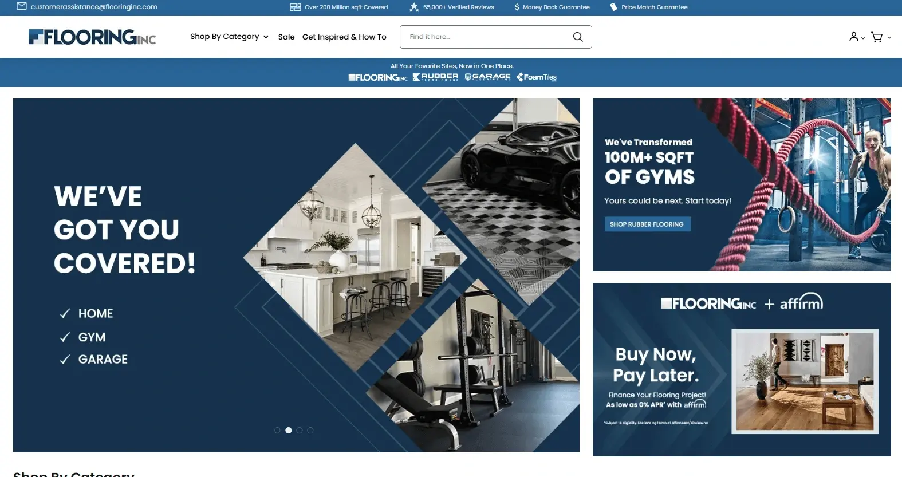This screenshot has width=902, height=477.
Task: Click the Price Match Guarantee tag icon
Action: [x=613, y=7]
